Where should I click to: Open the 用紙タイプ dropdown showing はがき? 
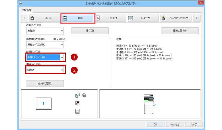click(45, 70)
